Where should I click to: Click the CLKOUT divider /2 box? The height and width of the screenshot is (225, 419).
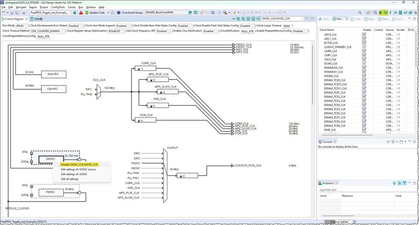click(x=187, y=176)
